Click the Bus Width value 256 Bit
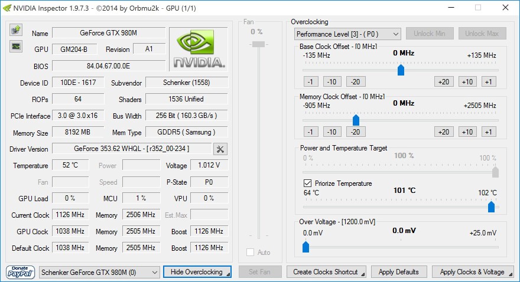Image resolution: width=520 pixels, height=282 pixels. pos(187,116)
